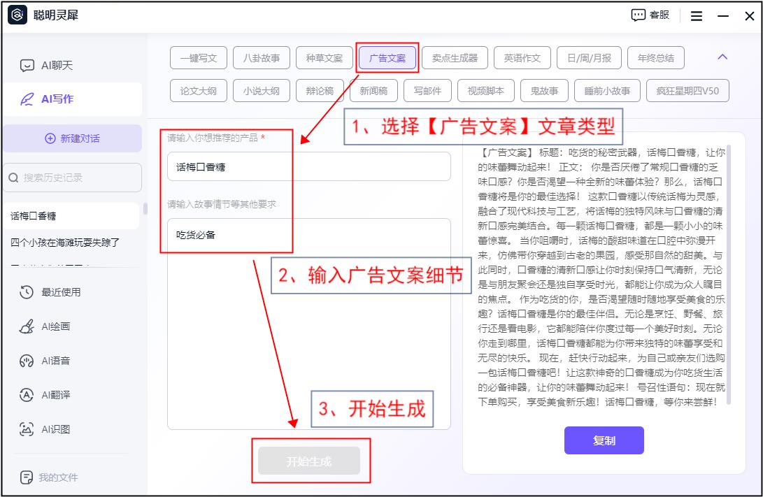Open the 客服 customer service chat icon
This screenshot has height=497, width=763.
click(650, 15)
